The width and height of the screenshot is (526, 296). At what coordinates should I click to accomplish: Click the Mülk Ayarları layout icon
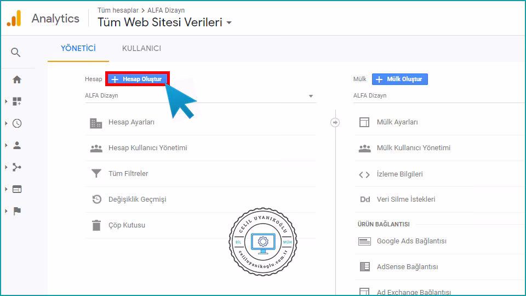click(364, 122)
